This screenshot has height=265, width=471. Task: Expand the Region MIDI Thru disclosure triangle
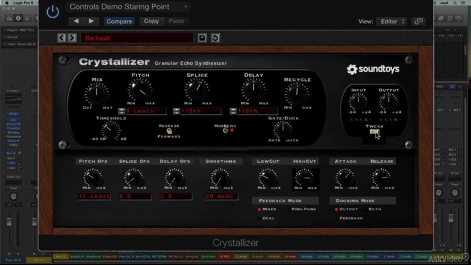coord(4,30)
